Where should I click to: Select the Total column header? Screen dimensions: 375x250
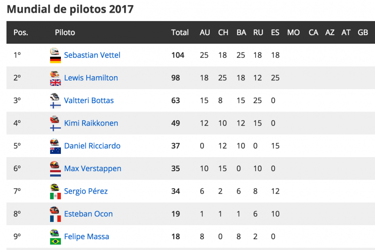[x=180, y=32]
